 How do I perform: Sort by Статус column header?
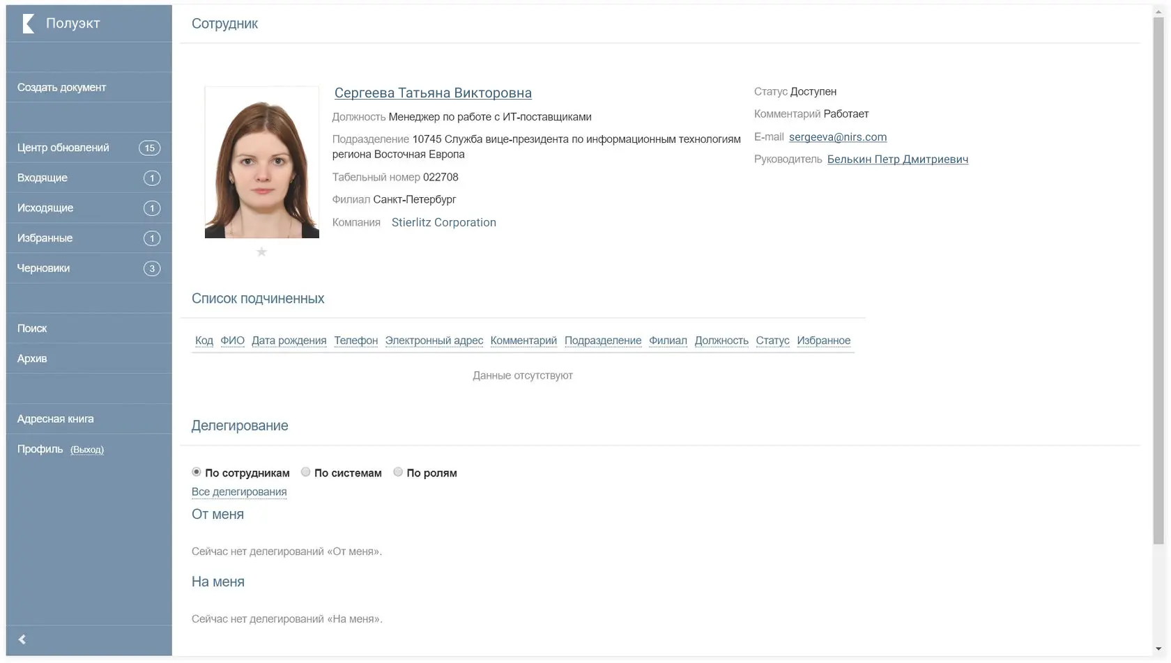click(773, 341)
